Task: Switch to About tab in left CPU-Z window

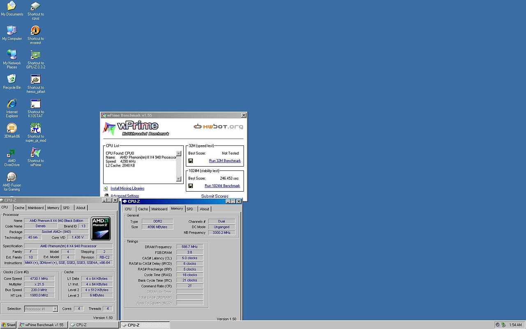Action: [x=81, y=208]
